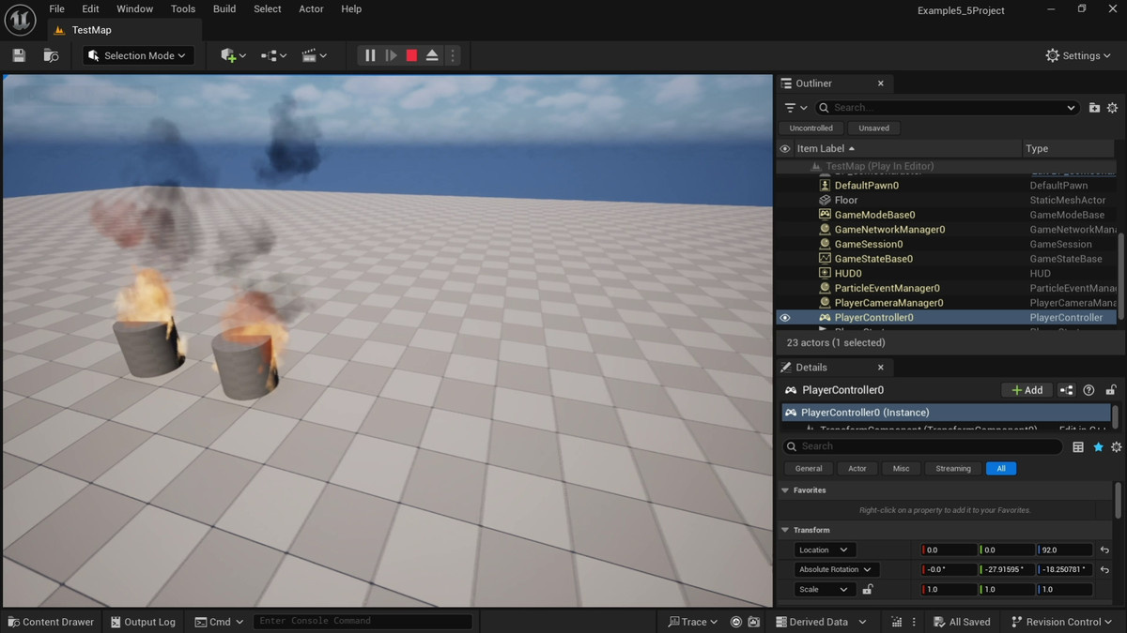
Task: Open the Help menu
Action: pos(351,8)
